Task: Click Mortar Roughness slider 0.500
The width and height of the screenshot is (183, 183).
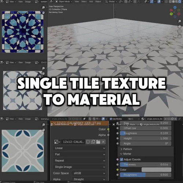Action: click(x=146, y=175)
